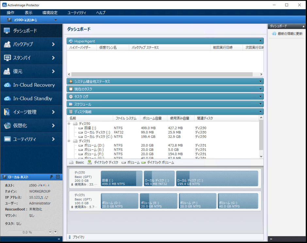Select the バックアップ sidebar icon
Image resolution: width=307 pixels, height=243 pixels.
(20, 44)
